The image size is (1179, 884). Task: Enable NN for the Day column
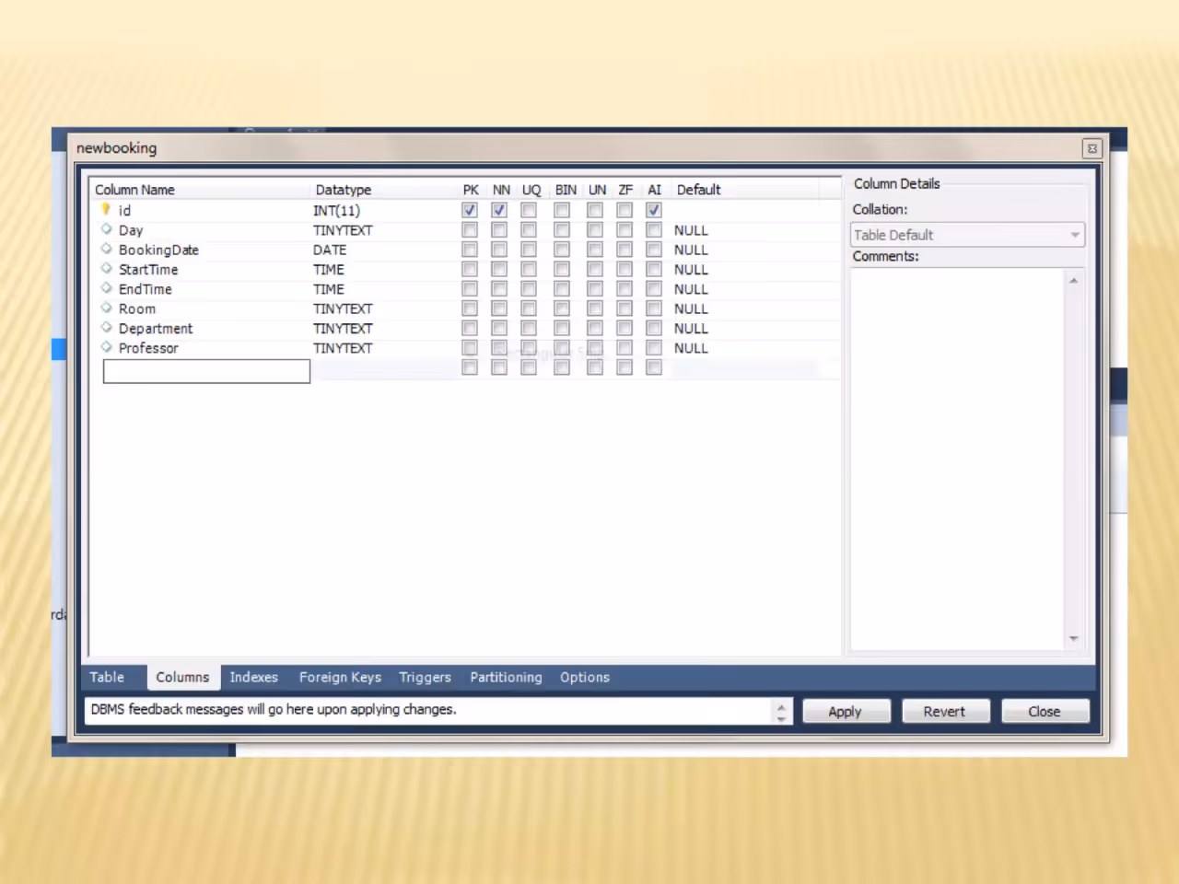[x=499, y=230]
